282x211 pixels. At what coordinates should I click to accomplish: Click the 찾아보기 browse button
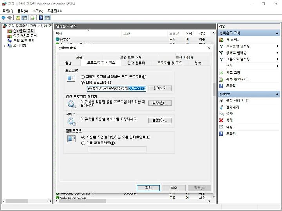160,88
